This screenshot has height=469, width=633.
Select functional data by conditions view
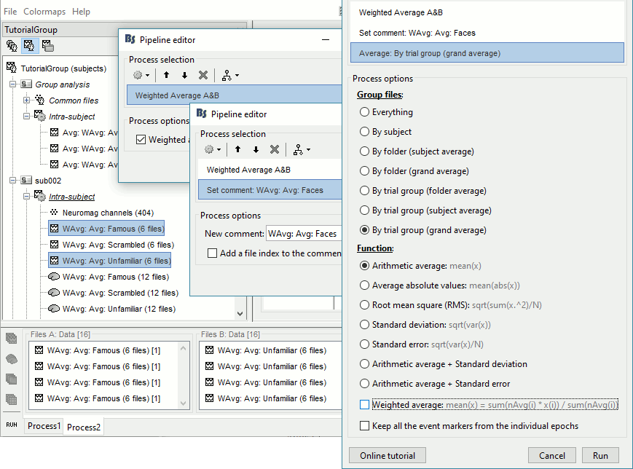pos(47,46)
